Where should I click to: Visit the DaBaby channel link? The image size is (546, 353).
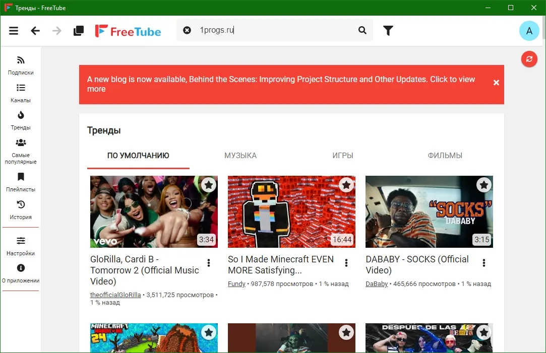tap(377, 284)
